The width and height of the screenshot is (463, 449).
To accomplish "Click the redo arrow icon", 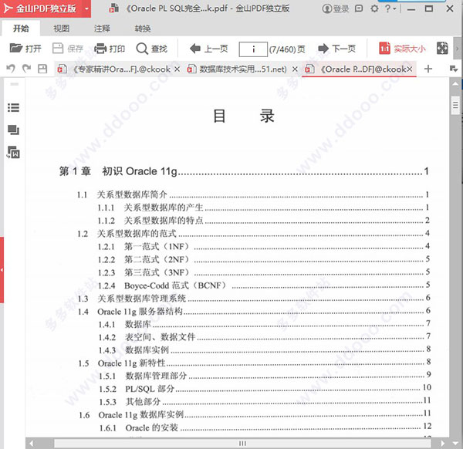I will [x=26, y=69].
